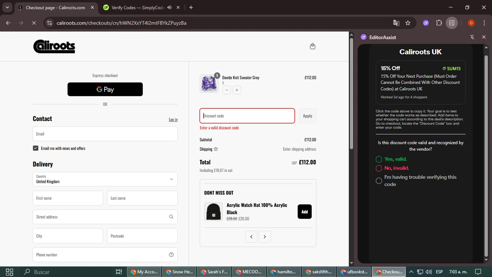Close the Verify Codes tab

178,8
